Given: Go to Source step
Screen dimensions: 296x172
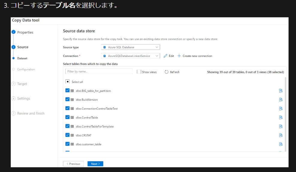Looking at the screenshot, I should tap(23, 47).
